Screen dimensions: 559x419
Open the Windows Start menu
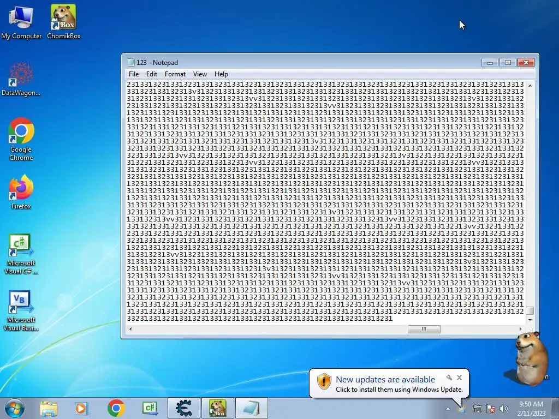(x=14, y=408)
